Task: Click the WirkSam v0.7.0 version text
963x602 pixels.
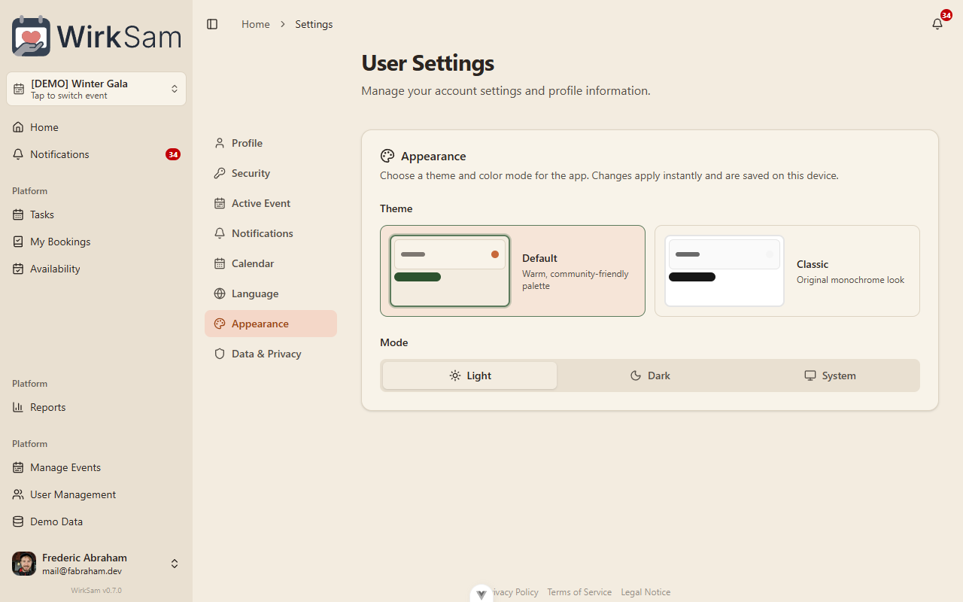Action: pos(96,591)
